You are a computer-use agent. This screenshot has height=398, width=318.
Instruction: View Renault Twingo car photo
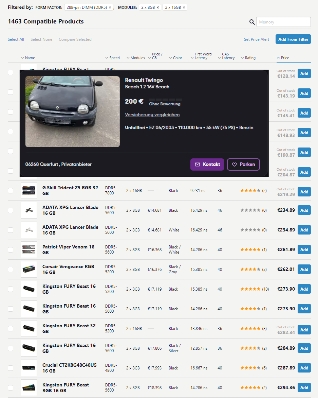(x=73, y=112)
